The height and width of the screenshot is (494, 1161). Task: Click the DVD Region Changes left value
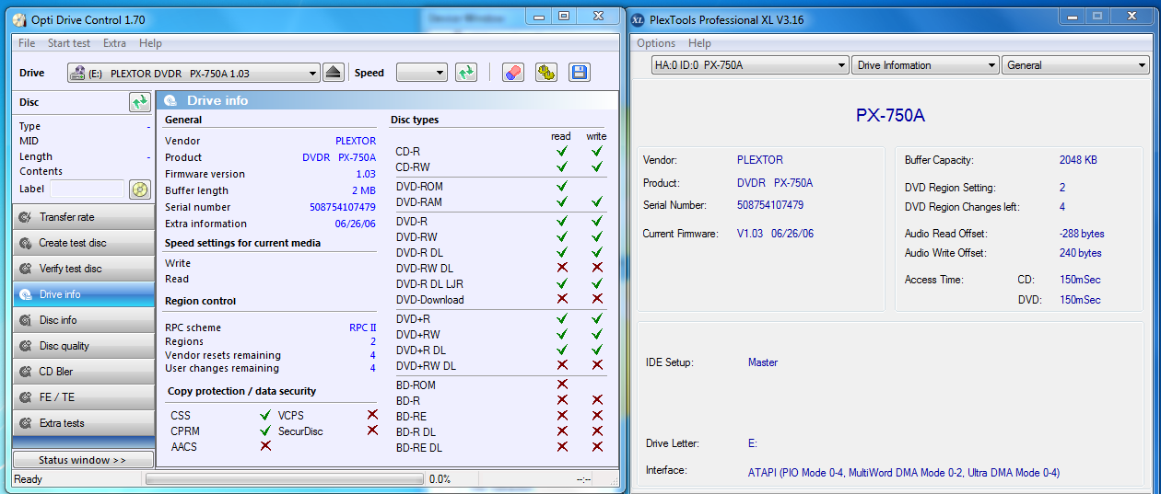[x=1062, y=207]
